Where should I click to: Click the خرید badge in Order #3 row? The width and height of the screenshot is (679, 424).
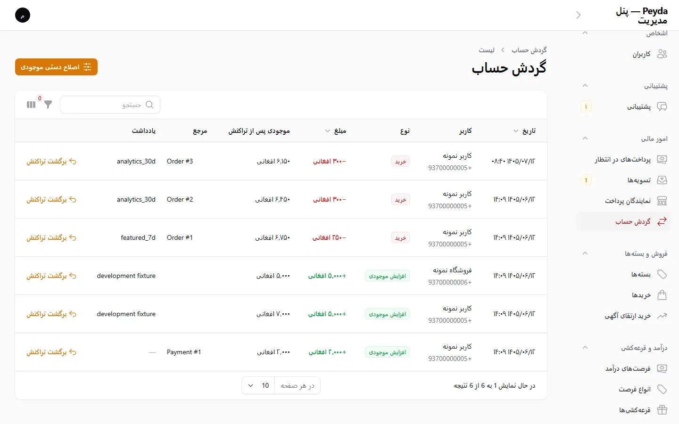(x=400, y=162)
